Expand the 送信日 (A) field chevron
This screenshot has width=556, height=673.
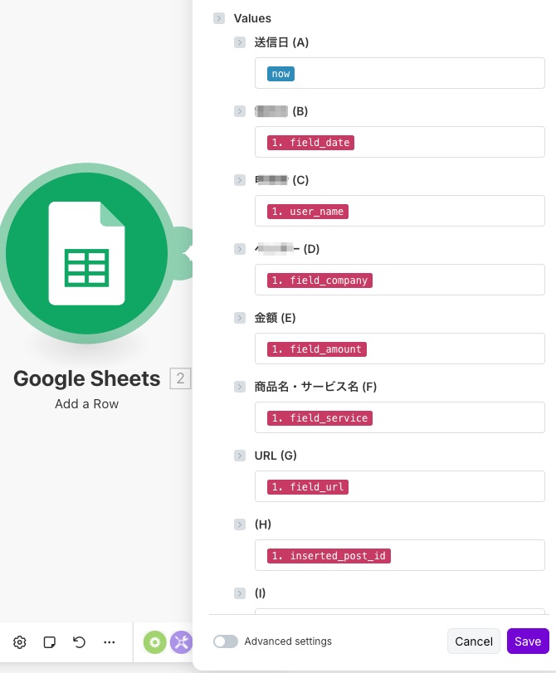240,42
